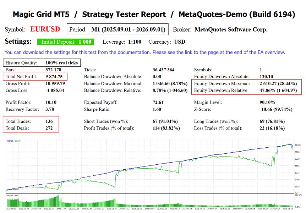Click Ticks value 36 437 364
The image size is (306, 213).
[x=163, y=70]
